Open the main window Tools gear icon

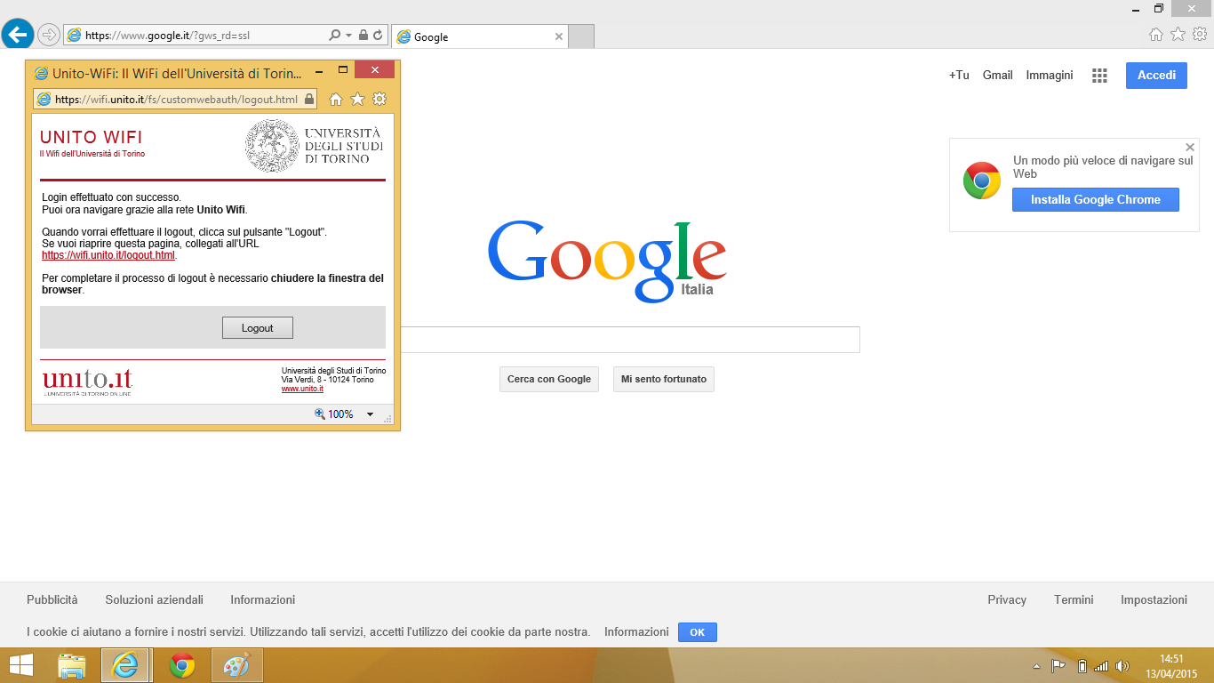click(1200, 35)
